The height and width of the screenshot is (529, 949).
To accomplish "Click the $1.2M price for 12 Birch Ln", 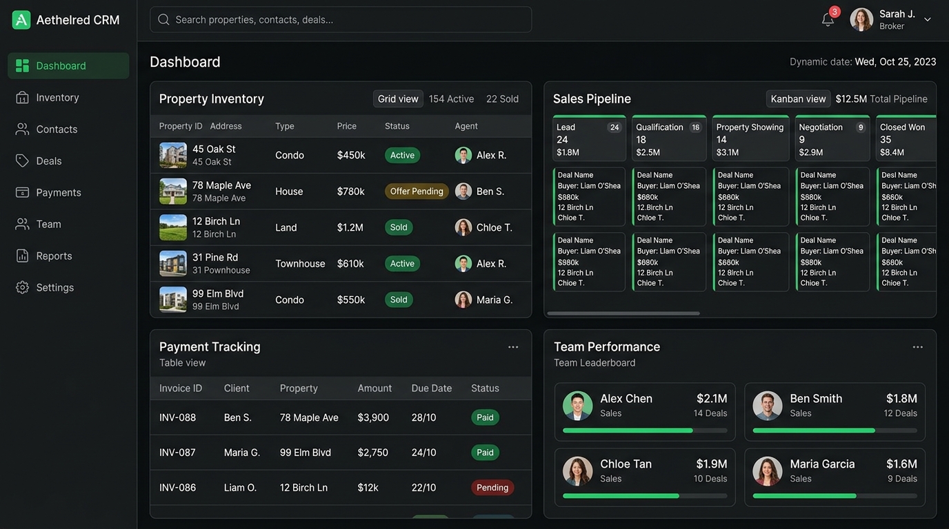I will pos(350,227).
